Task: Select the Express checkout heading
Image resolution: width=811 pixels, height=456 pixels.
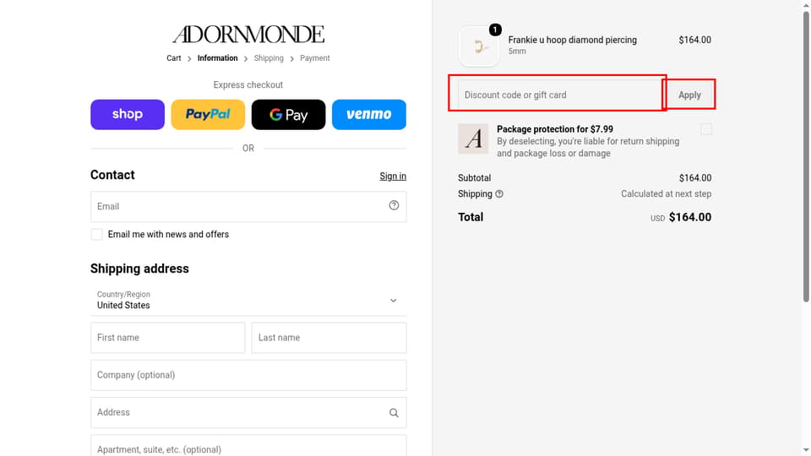Action: (x=248, y=84)
